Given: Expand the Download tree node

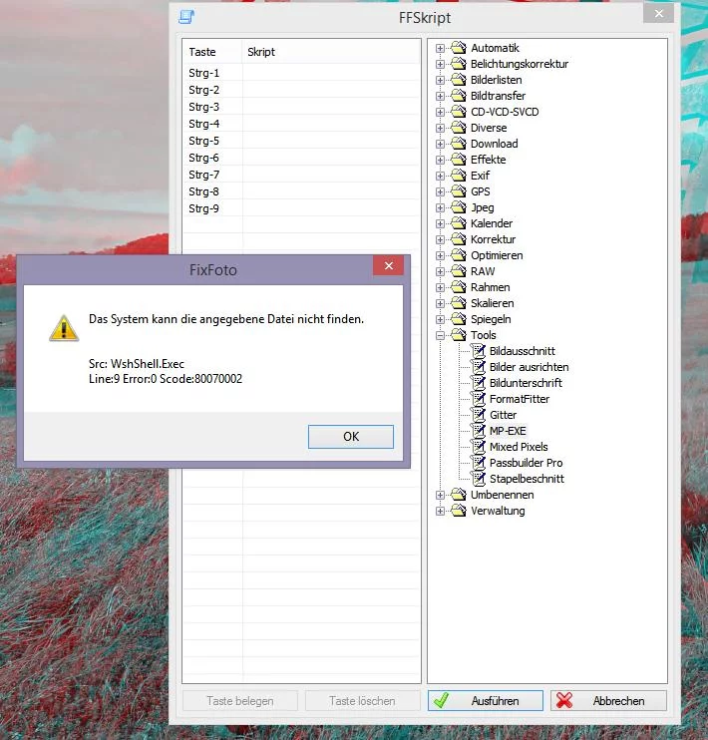Looking at the screenshot, I should (440, 144).
